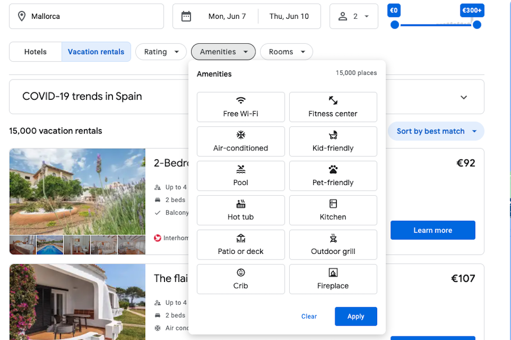
Task: Toggle the Crib amenity filter
Action: click(x=240, y=279)
